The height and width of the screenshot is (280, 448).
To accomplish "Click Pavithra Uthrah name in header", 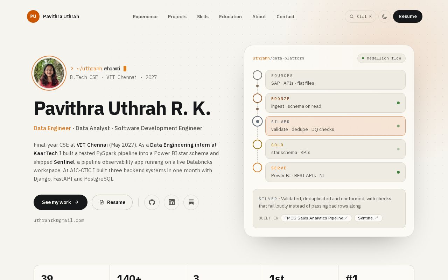I will [x=61, y=16].
